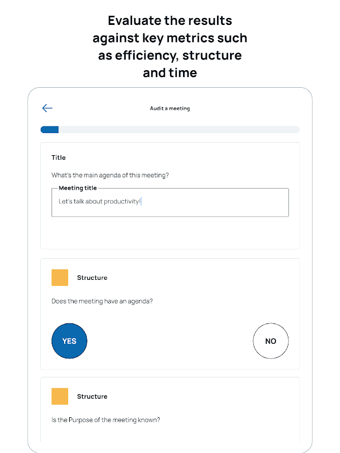Click the unfilled grey part of the progress bar

pyautogui.click(x=178, y=130)
